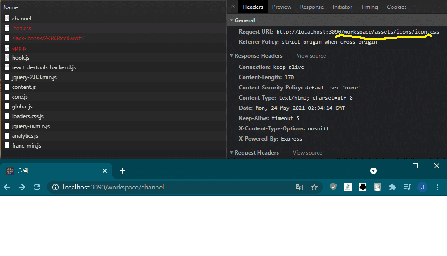Open the white document extension icon
Screen dimensions: 447x256
point(348,187)
